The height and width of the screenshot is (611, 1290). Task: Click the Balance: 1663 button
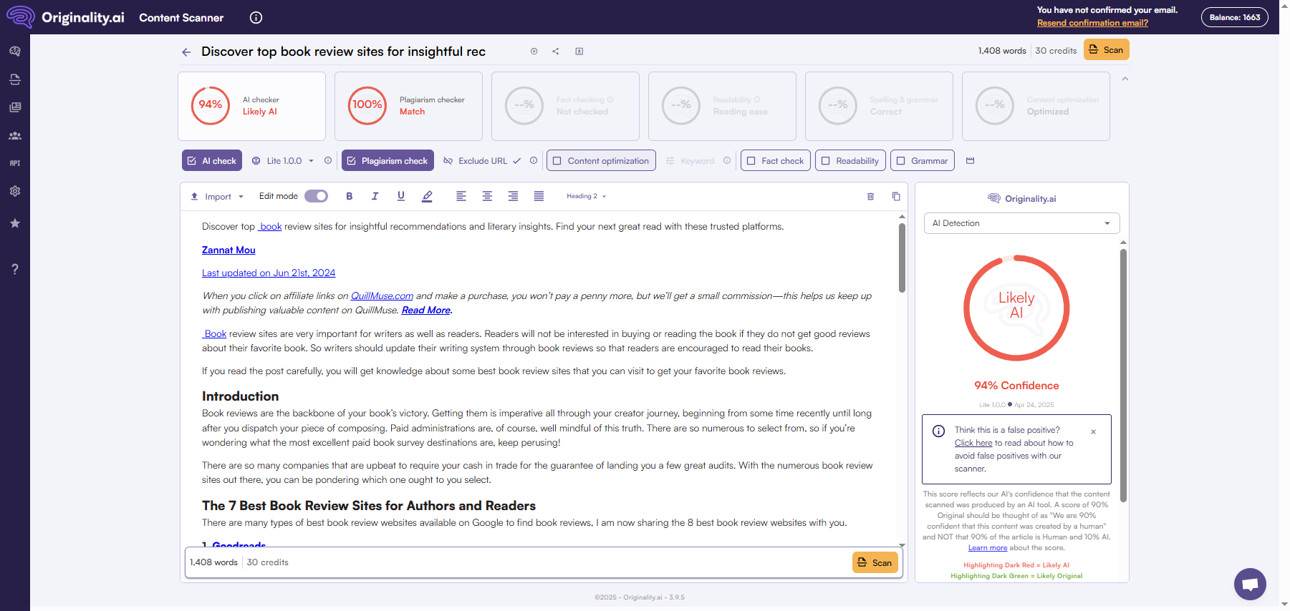pyautogui.click(x=1234, y=17)
